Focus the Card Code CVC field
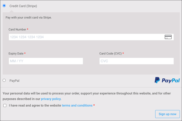Screen dimensions: 182x121 (x=136, y=61)
